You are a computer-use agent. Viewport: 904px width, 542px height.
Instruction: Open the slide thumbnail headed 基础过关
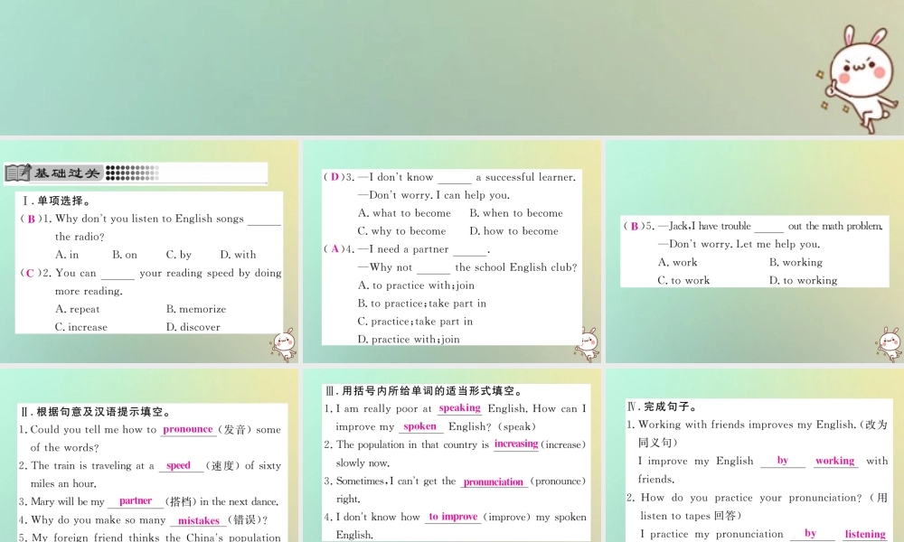point(149,252)
